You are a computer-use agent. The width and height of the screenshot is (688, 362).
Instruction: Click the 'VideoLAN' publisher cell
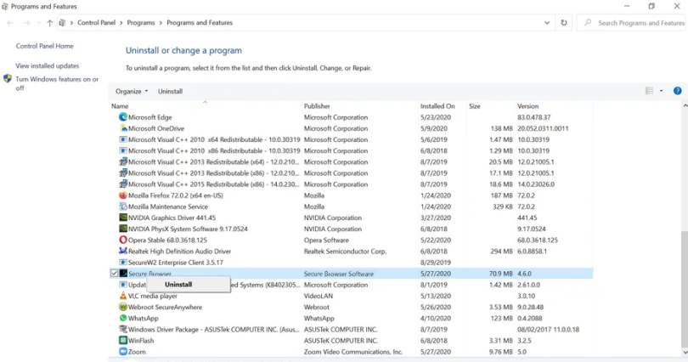tap(319, 296)
